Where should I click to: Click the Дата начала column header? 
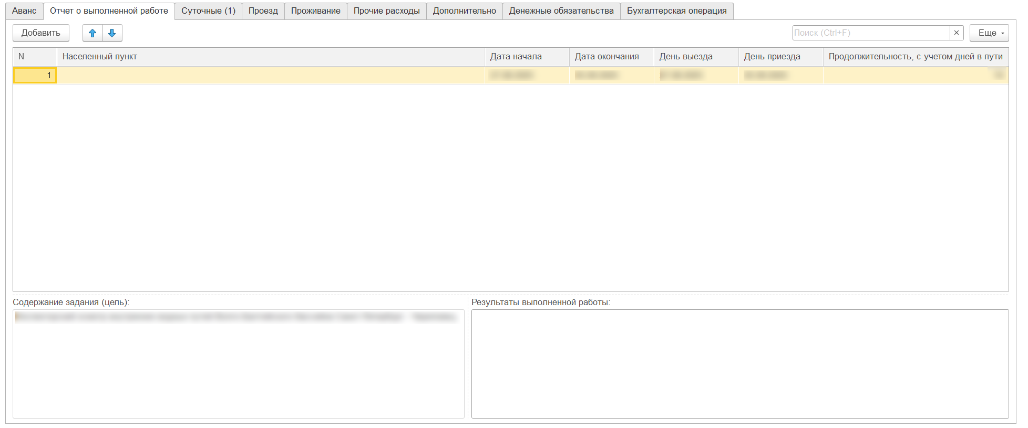coord(526,57)
